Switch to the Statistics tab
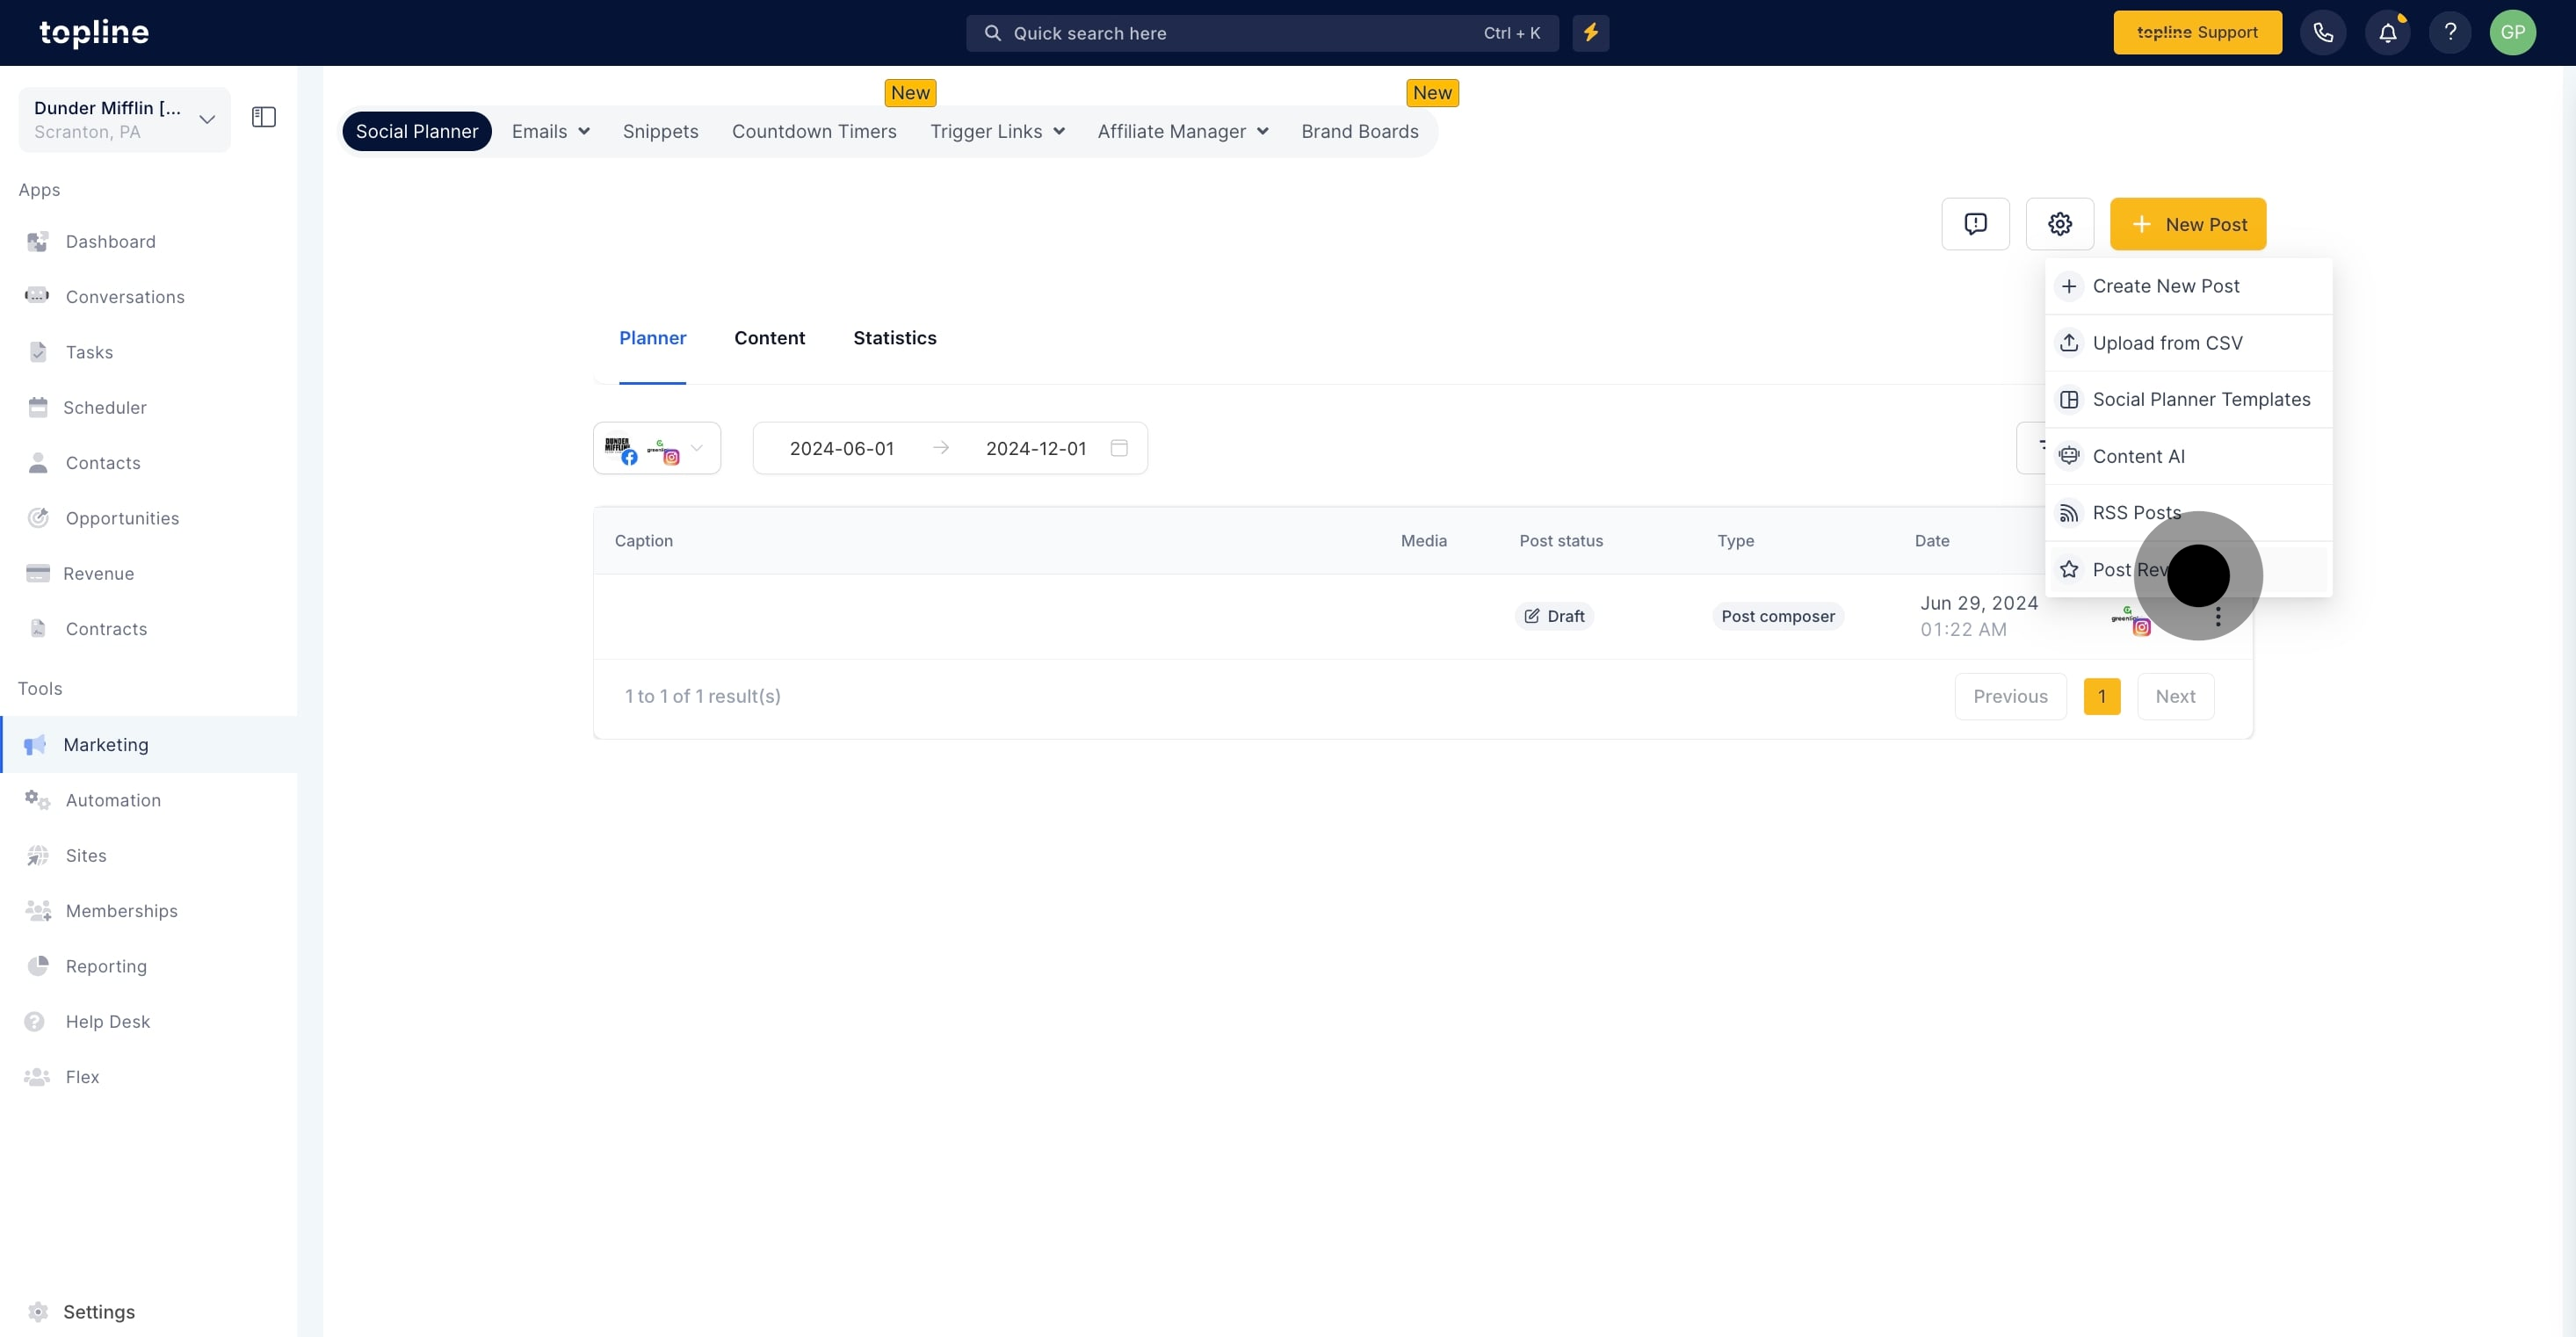 pyautogui.click(x=894, y=338)
